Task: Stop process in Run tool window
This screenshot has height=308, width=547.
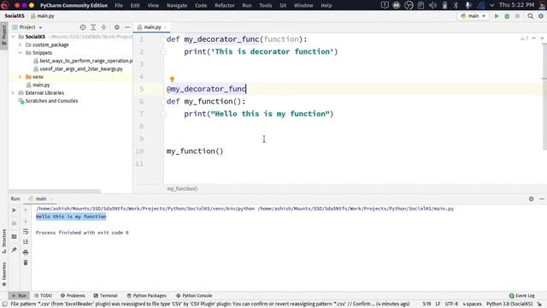Action: 14,223
